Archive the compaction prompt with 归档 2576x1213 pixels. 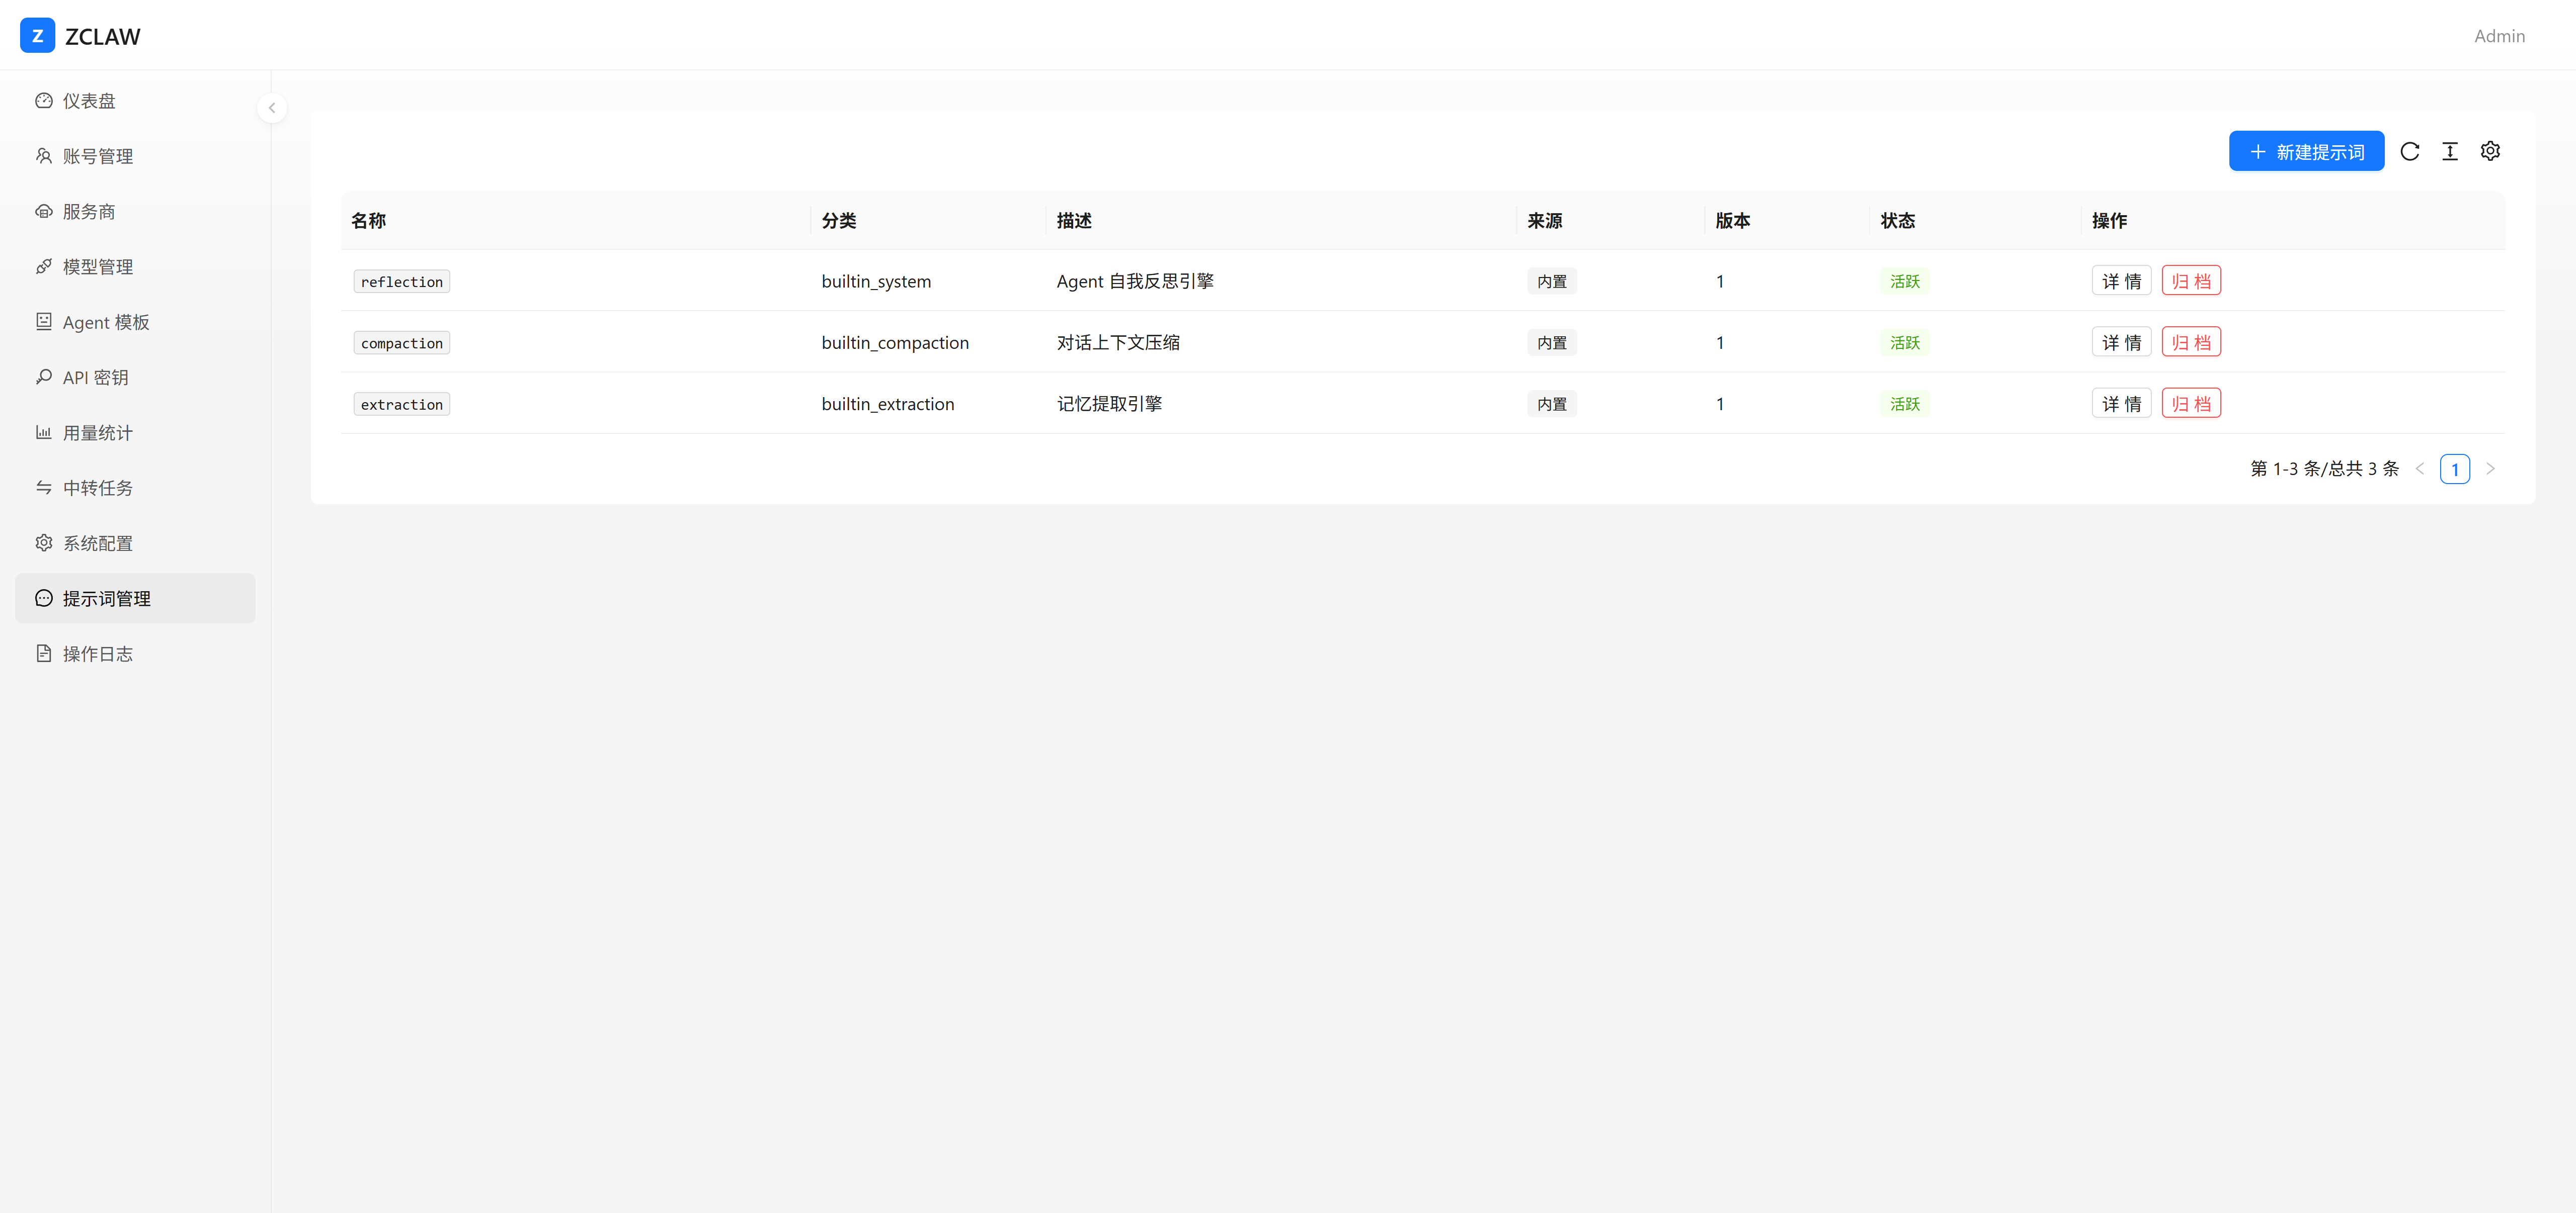[2190, 343]
